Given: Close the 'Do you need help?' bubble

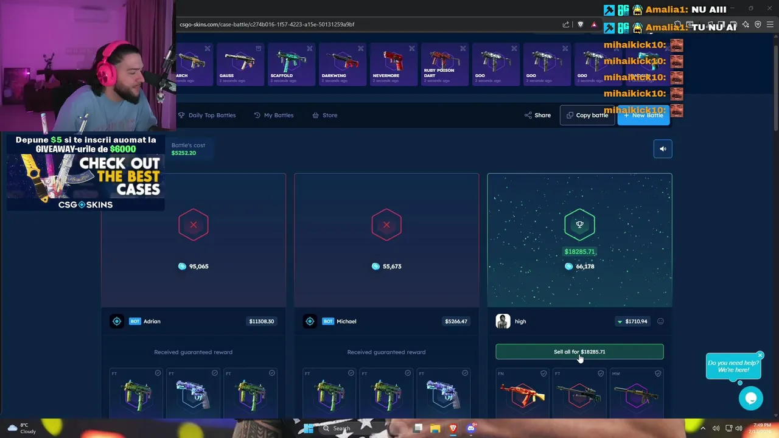Looking at the screenshot, I should point(760,355).
